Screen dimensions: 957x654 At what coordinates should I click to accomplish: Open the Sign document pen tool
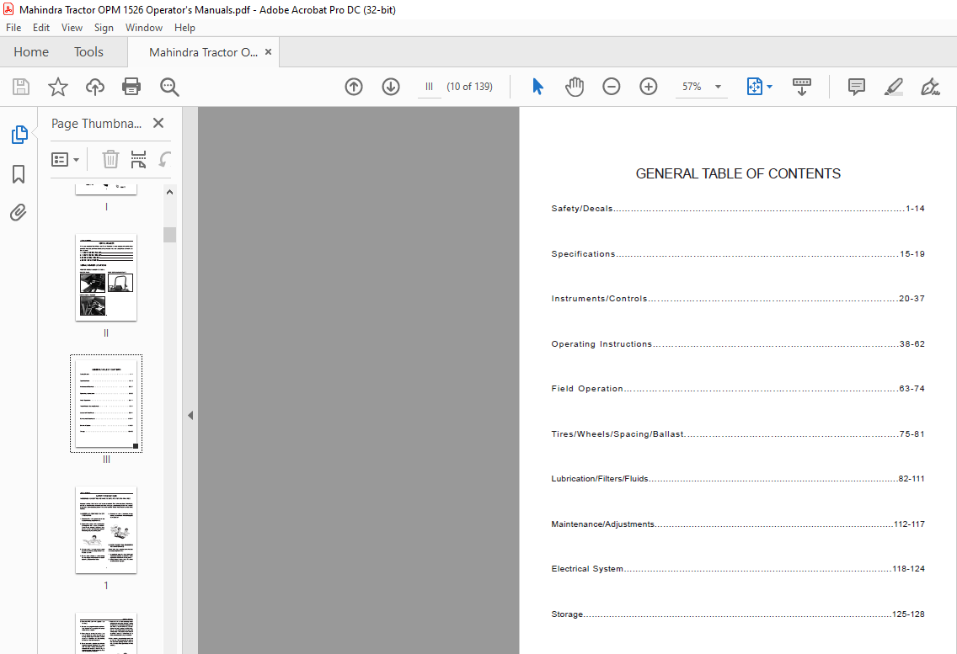click(930, 87)
